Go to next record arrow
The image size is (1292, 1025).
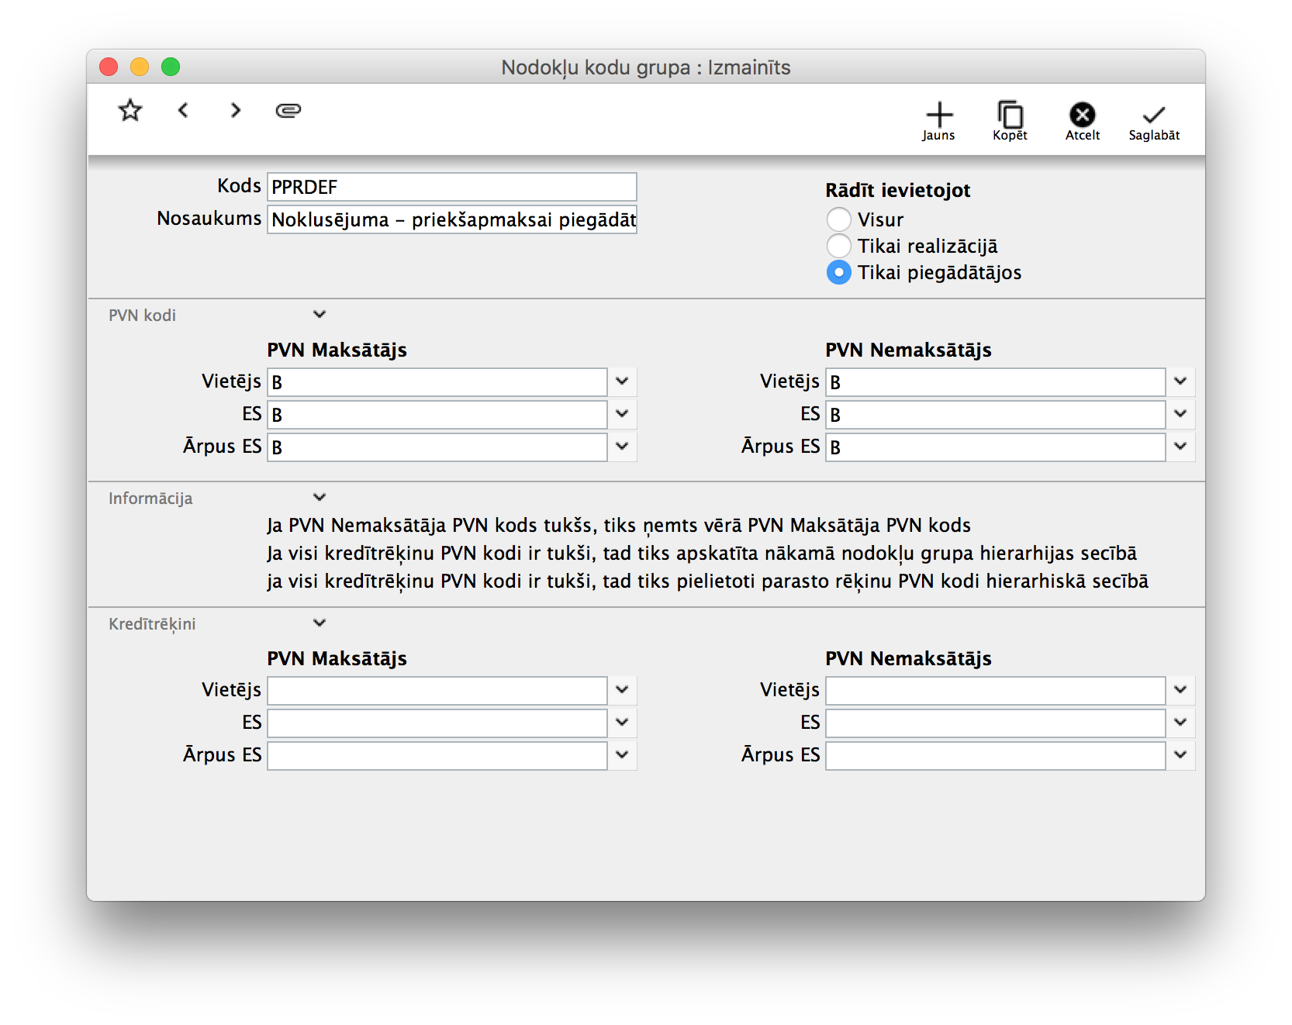236,110
